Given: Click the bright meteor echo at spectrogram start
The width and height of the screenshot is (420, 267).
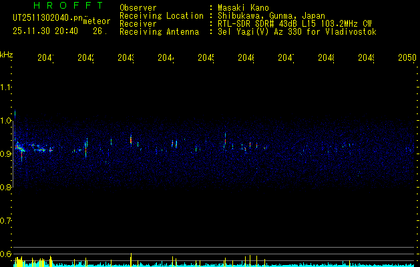Looking at the screenshot, I should point(20,148).
